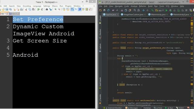Replace icon in Android Studio toolbar
194x109 pixels.
tap(139, 10)
